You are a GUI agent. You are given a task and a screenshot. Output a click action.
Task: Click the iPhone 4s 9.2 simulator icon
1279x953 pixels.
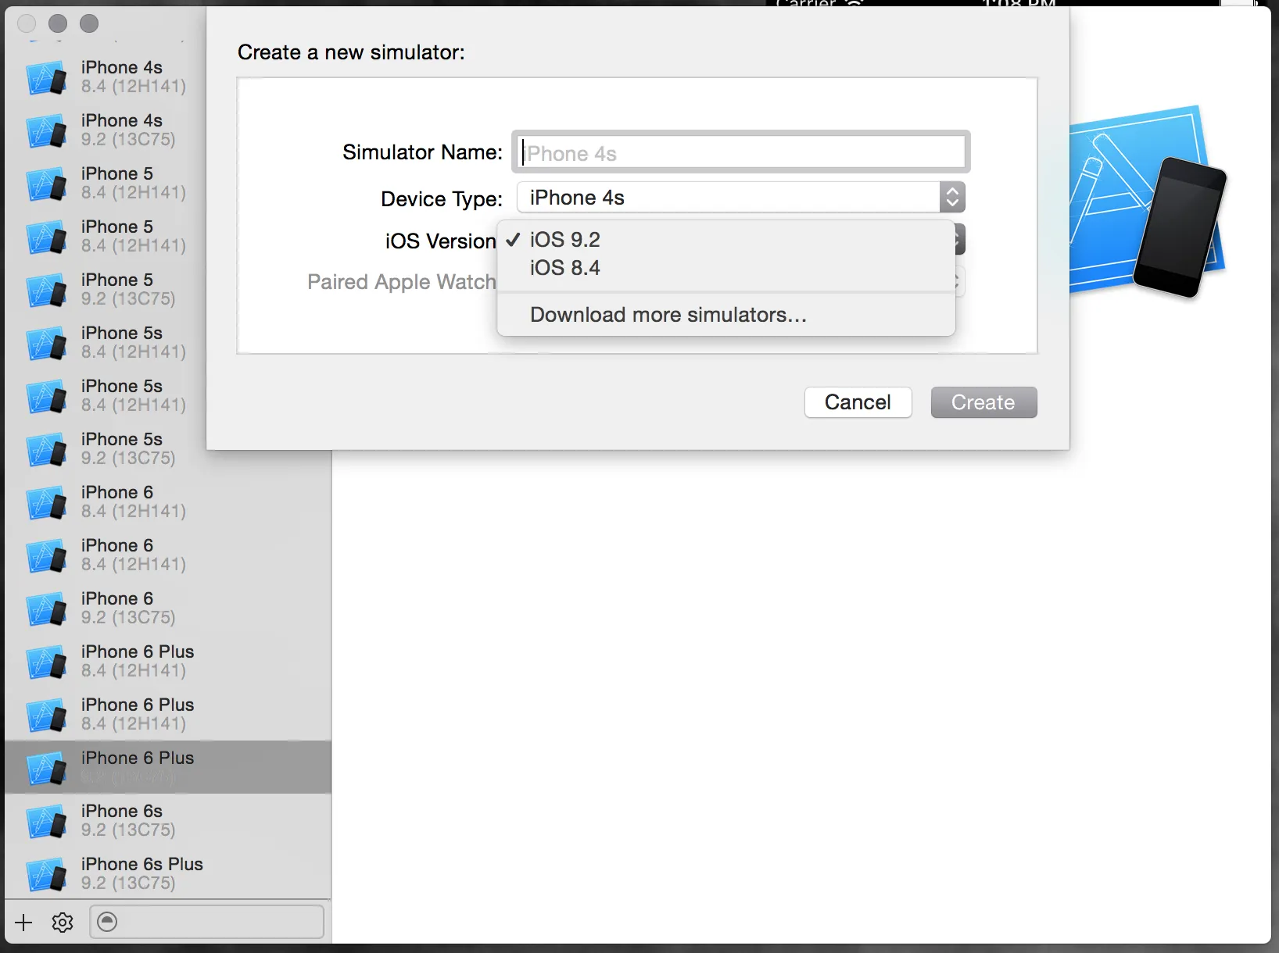click(x=46, y=130)
